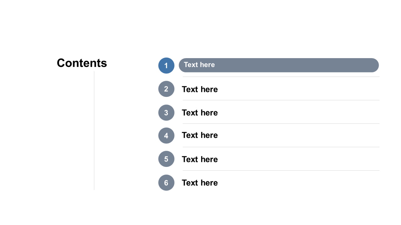Click the gray circle numbered 4
Screen dimensions: 401x225
pos(166,136)
